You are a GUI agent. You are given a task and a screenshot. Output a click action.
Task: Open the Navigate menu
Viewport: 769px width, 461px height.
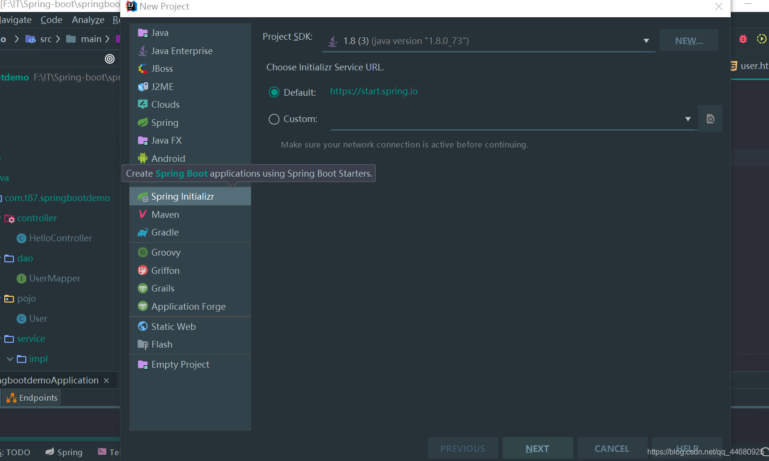tap(16, 20)
